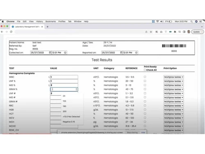
Task: Click the Update button in Chrome toolbar
Action: pyautogui.click(x=198, y=32)
